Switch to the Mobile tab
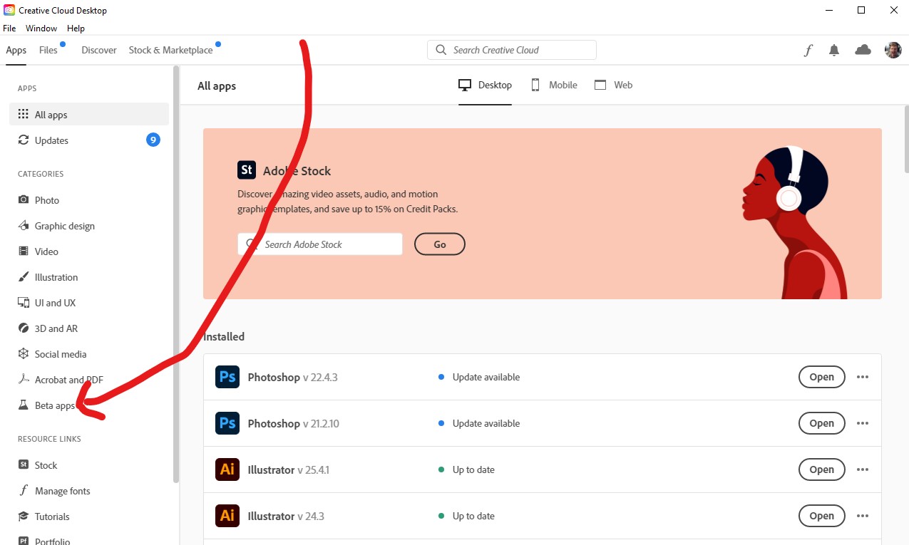Viewport: 909px width, 545px height. coord(553,85)
